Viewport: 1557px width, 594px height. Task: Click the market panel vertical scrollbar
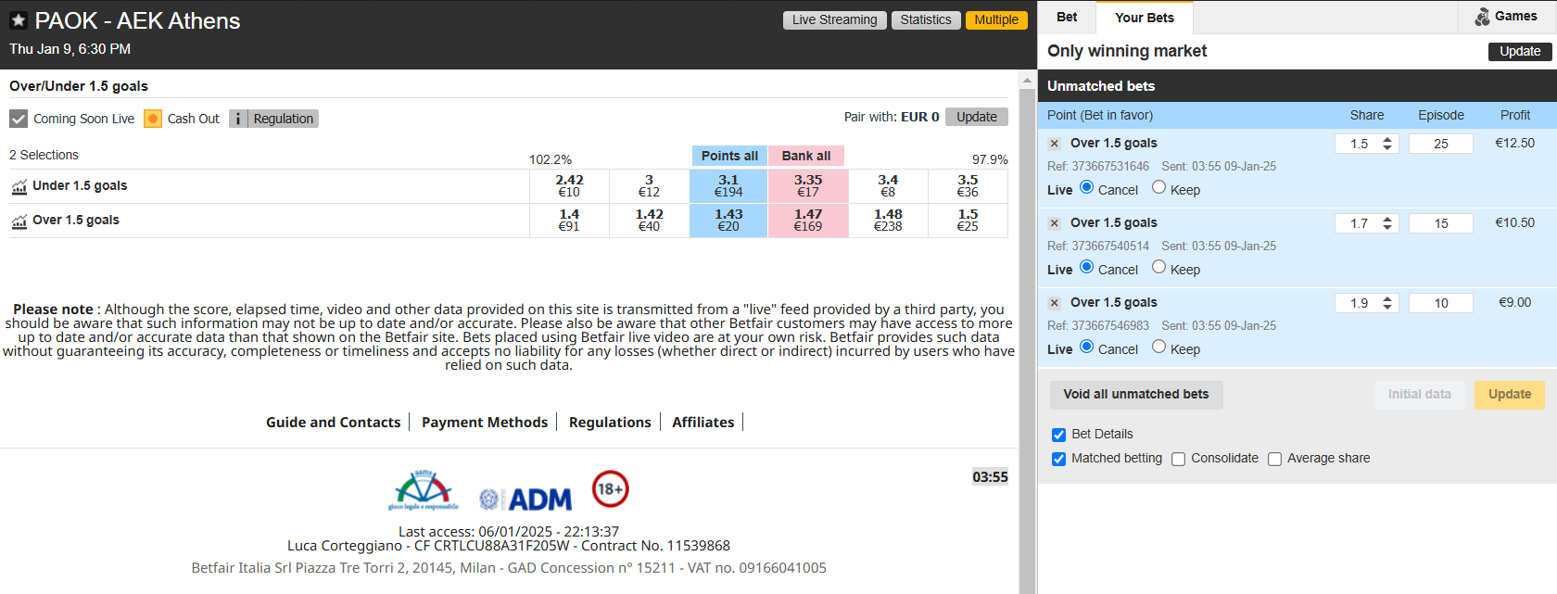pos(1027,332)
